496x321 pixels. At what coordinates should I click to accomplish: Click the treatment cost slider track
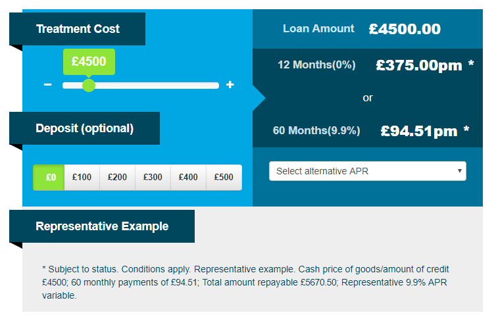pos(158,86)
